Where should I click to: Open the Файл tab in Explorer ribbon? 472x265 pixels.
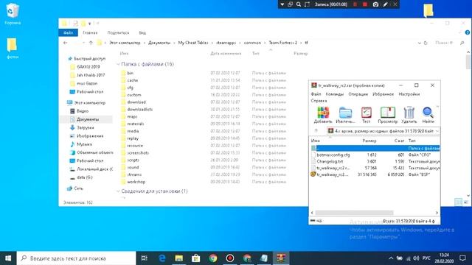(69, 32)
